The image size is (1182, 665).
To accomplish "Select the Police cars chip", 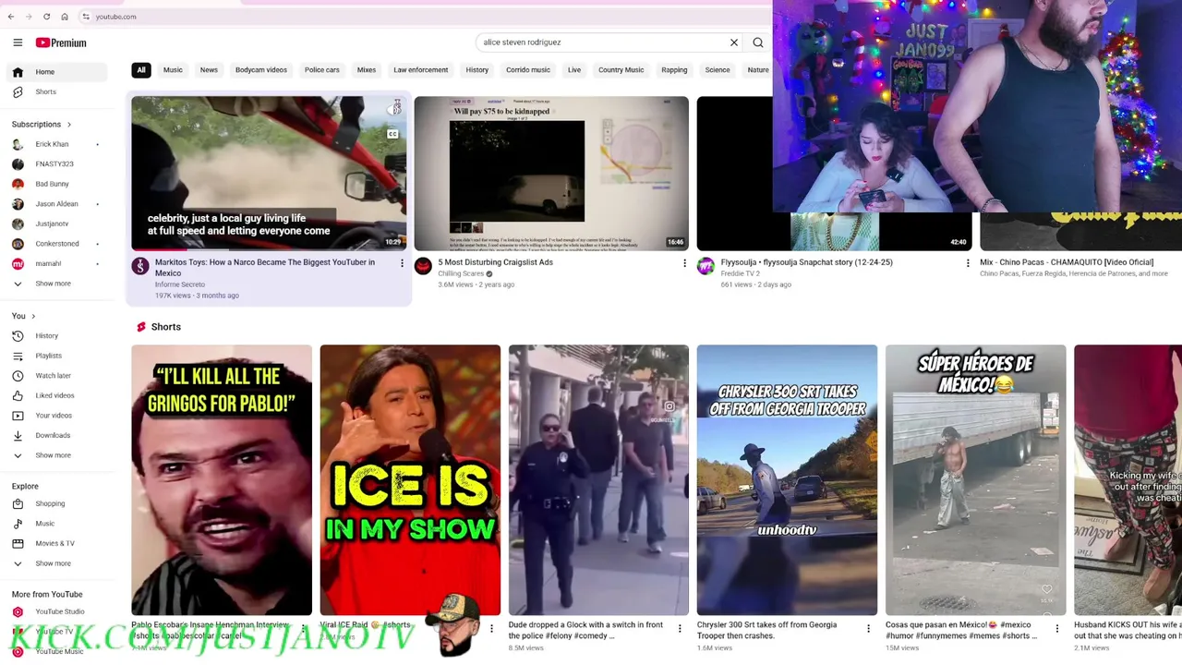I will pyautogui.click(x=322, y=70).
